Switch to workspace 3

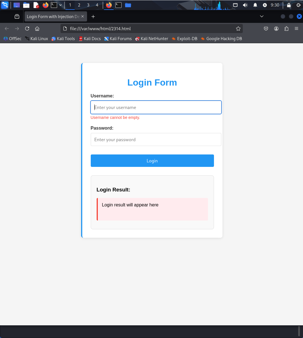click(x=88, y=5)
